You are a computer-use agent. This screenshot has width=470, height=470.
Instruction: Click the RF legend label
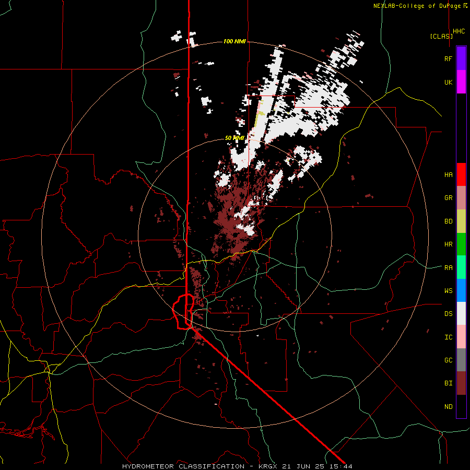tap(448, 58)
